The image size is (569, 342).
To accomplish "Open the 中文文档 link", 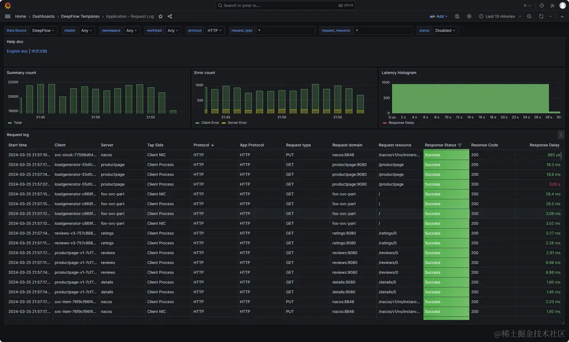I will click(39, 51).
